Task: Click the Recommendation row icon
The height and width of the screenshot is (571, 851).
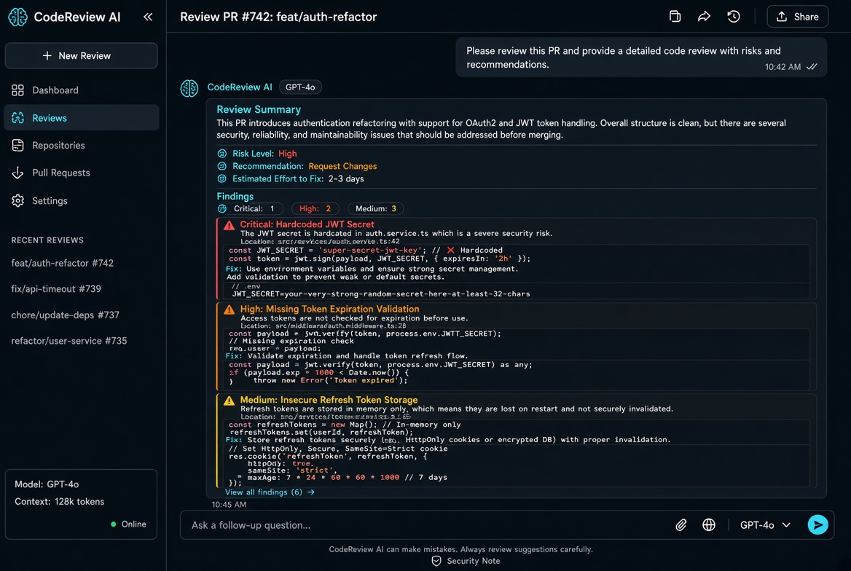Action: (x=221, y=166)
